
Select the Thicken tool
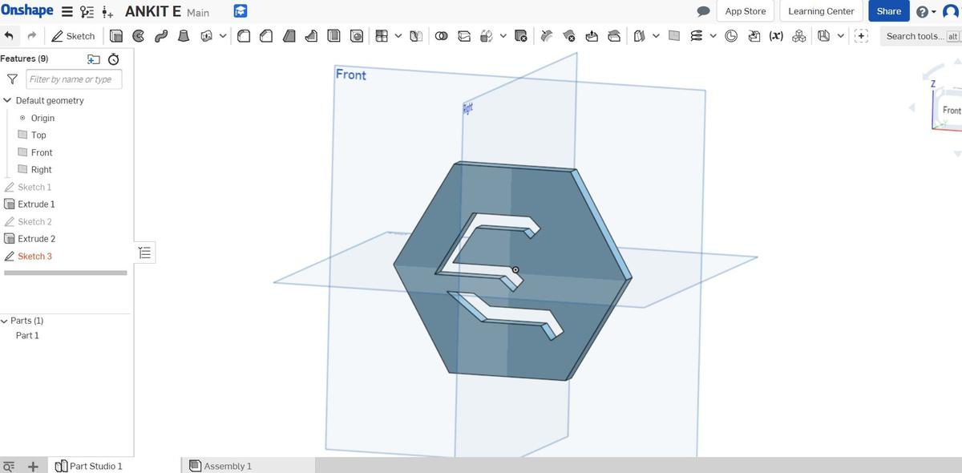click(x=206, y=36)
